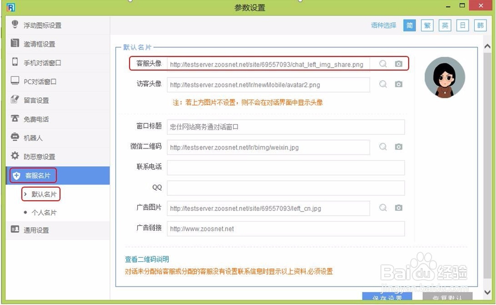Switch language to 繁 (Traditional Chinese)
Image resolution: width=496 pixels, height=305 pixels.
tap(427, 25)
